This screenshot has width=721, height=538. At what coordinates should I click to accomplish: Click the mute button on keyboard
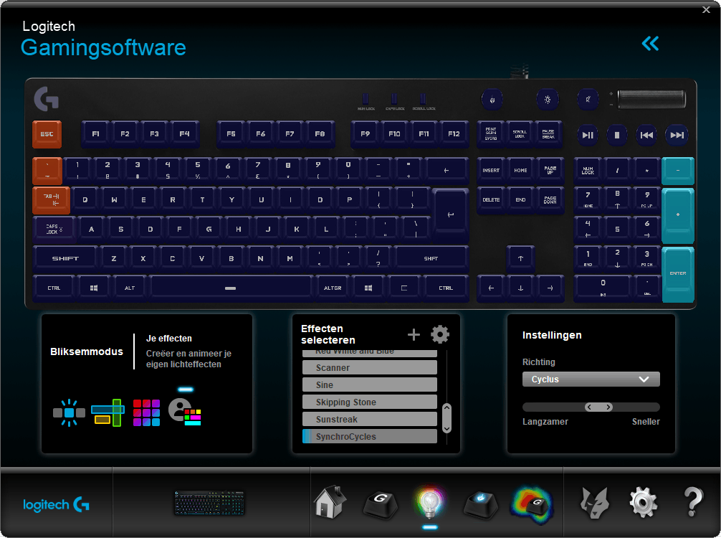click(588, 100)
